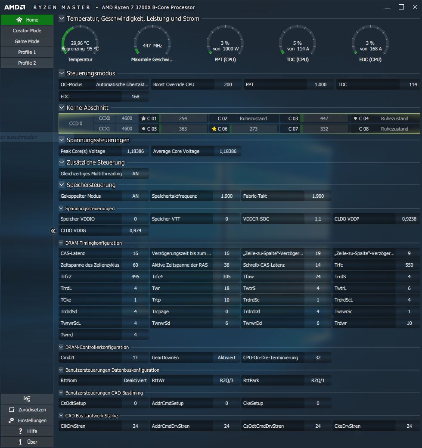Image resolution: width=422 pixels, height=448 pixels.
Task: Click the EDC value 168 field
Action: tap(135, 96)
